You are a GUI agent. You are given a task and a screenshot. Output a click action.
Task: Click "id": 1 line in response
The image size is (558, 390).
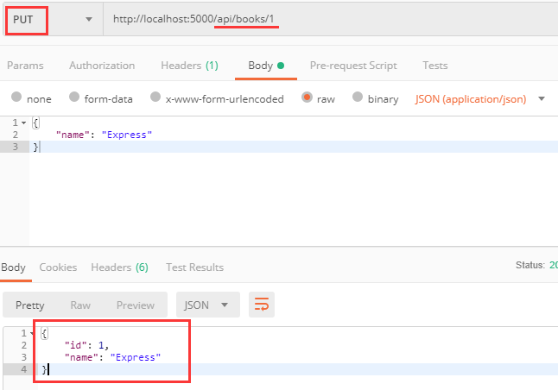coord(86,345)
